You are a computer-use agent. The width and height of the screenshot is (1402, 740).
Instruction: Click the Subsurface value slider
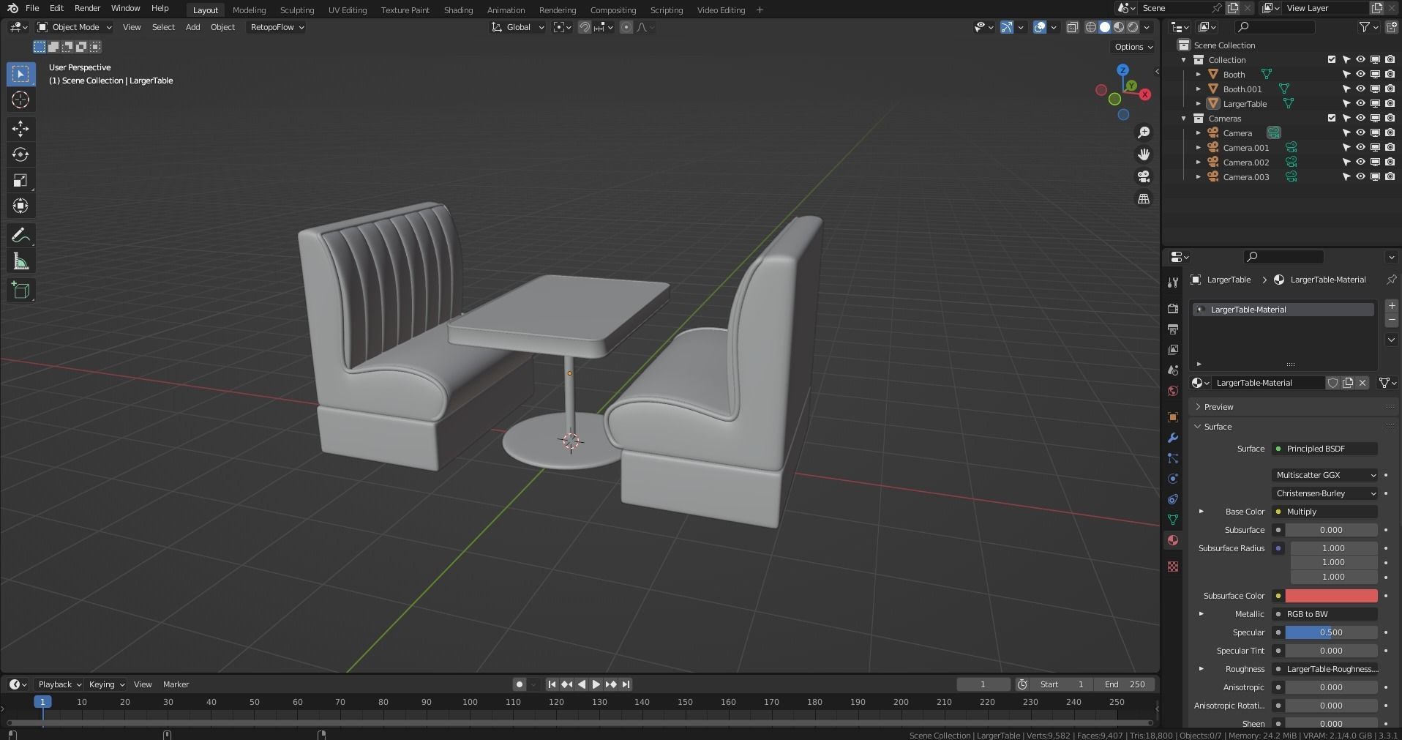point(1331,530)
